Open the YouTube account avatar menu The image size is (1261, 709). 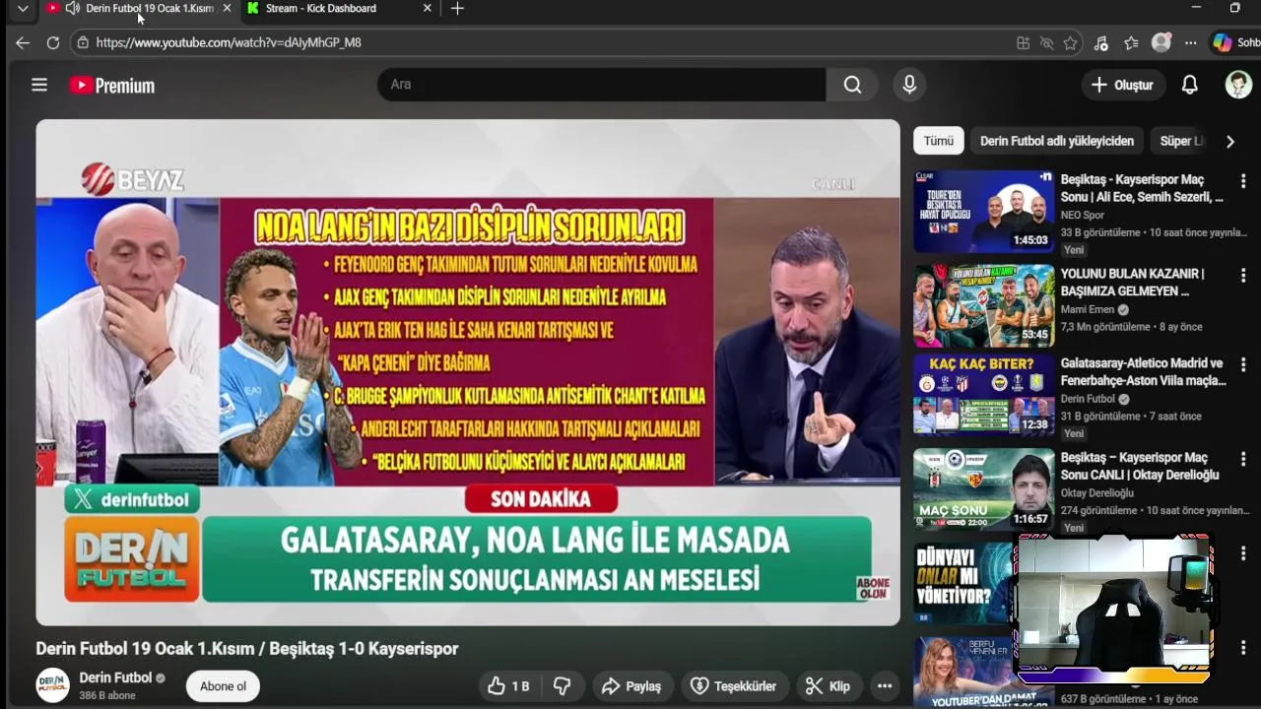pos(1238,85)
